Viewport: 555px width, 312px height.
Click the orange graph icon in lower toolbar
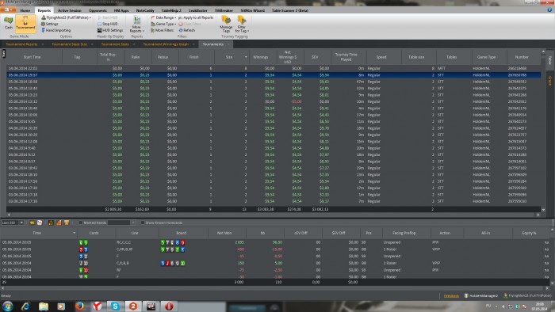click(59, 223)
